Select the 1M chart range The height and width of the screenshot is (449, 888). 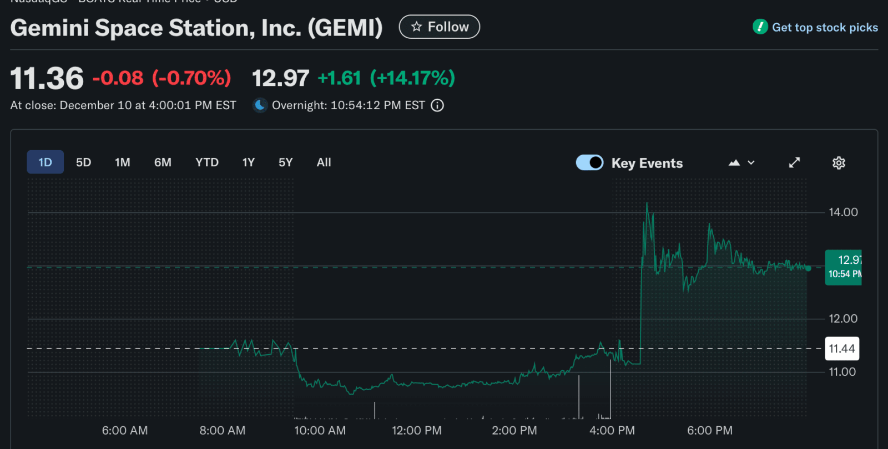[122, 162]
